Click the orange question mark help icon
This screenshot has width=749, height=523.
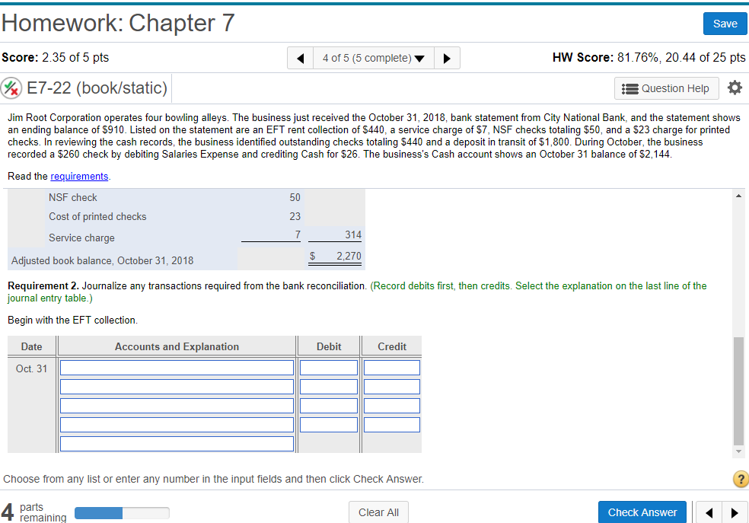point(740,479)
